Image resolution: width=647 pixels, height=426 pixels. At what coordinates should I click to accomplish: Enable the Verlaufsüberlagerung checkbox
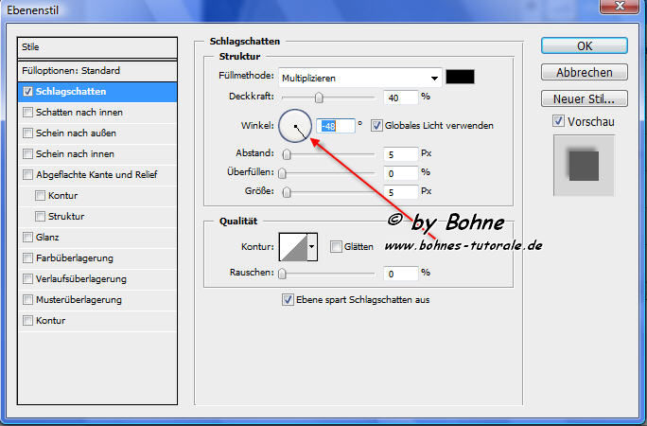click(x=27, y=278)
